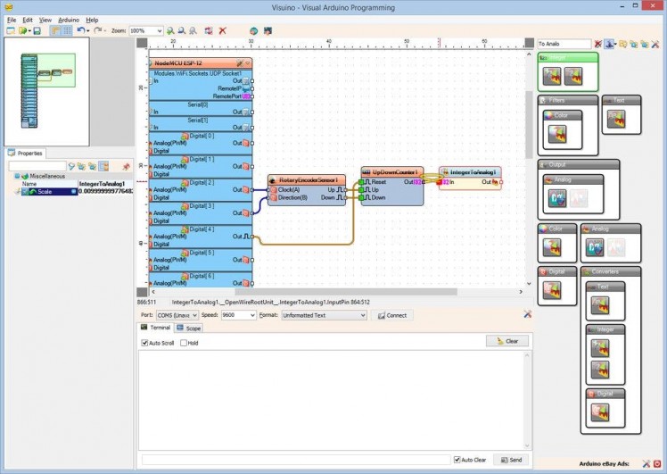667x474 pixels.
Task: Click the red X delete icon
Action: click(x=222, y=30)
